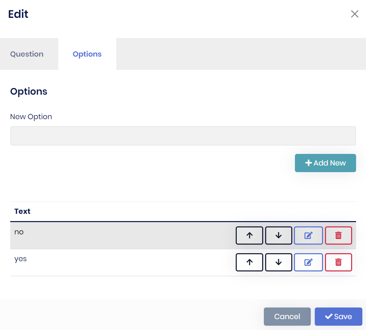Delete the "no" option
Image resolution: width=366 pixels, height=330 pixels.
pos(339,235)
